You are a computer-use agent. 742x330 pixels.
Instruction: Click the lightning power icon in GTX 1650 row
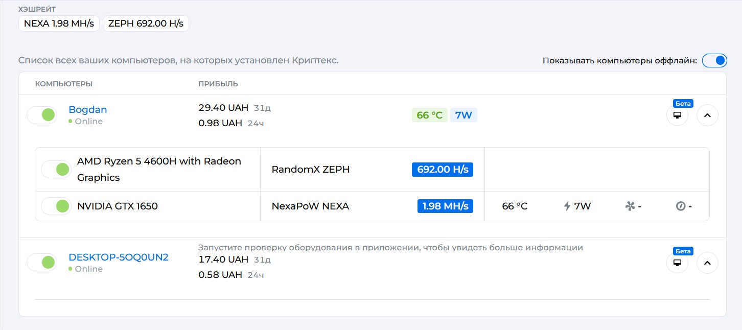pos(567,206)
